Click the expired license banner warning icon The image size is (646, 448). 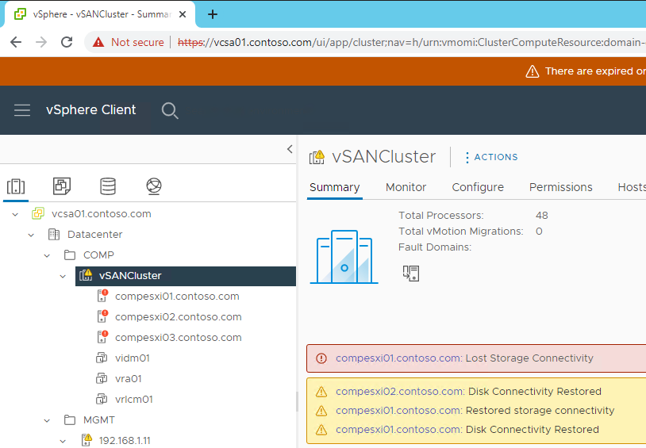[533, 71]
